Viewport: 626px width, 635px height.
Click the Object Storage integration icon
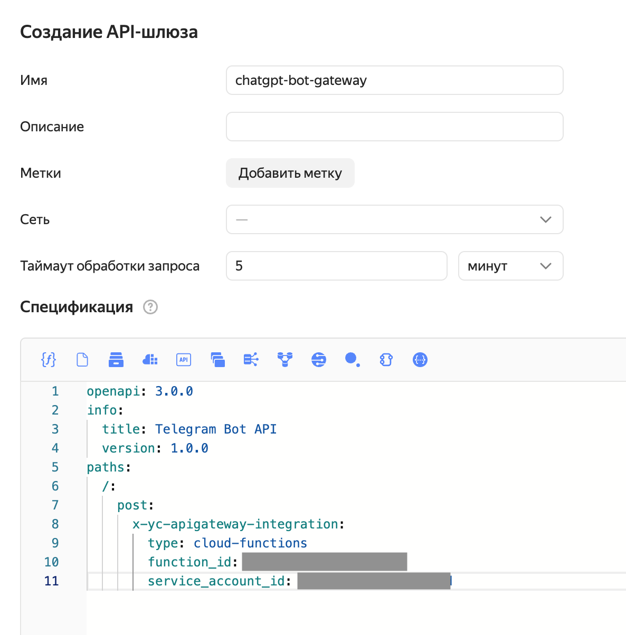pyautogui.click(x=116, y=360)
